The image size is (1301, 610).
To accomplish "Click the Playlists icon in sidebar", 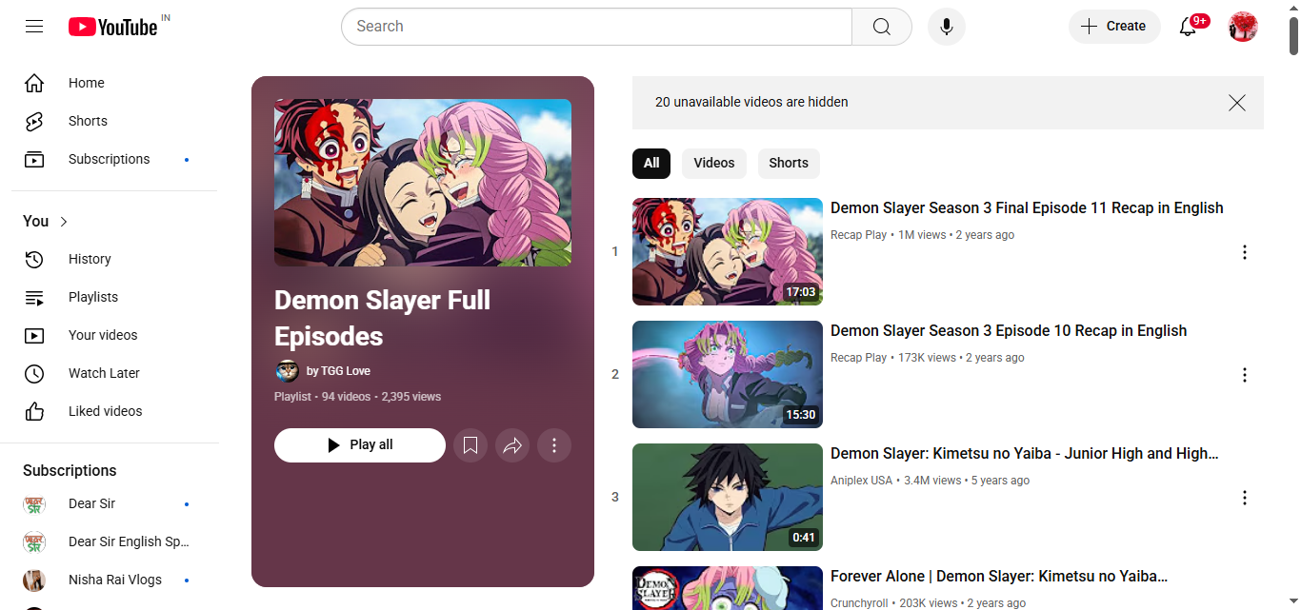I will point(34,297).
